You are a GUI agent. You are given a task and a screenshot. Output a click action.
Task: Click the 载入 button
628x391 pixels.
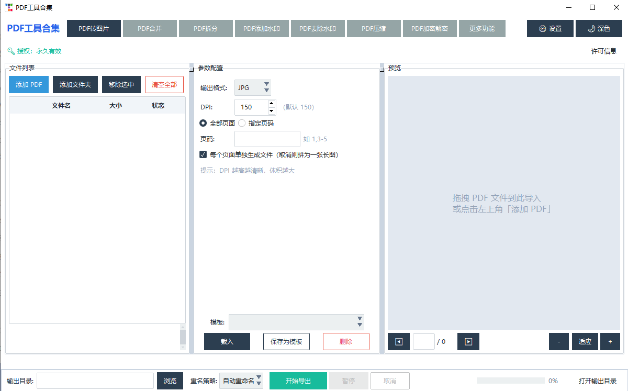(227, 341)
